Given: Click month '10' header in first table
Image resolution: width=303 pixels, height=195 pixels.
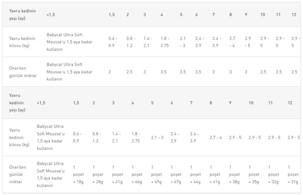Looking at the screenshot, I should coord(263,15).
